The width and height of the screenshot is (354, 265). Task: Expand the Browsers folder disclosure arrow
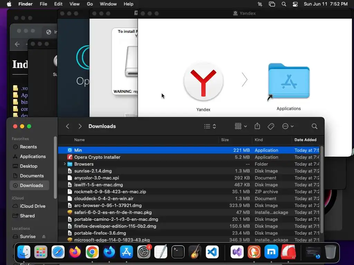point(65,164)
